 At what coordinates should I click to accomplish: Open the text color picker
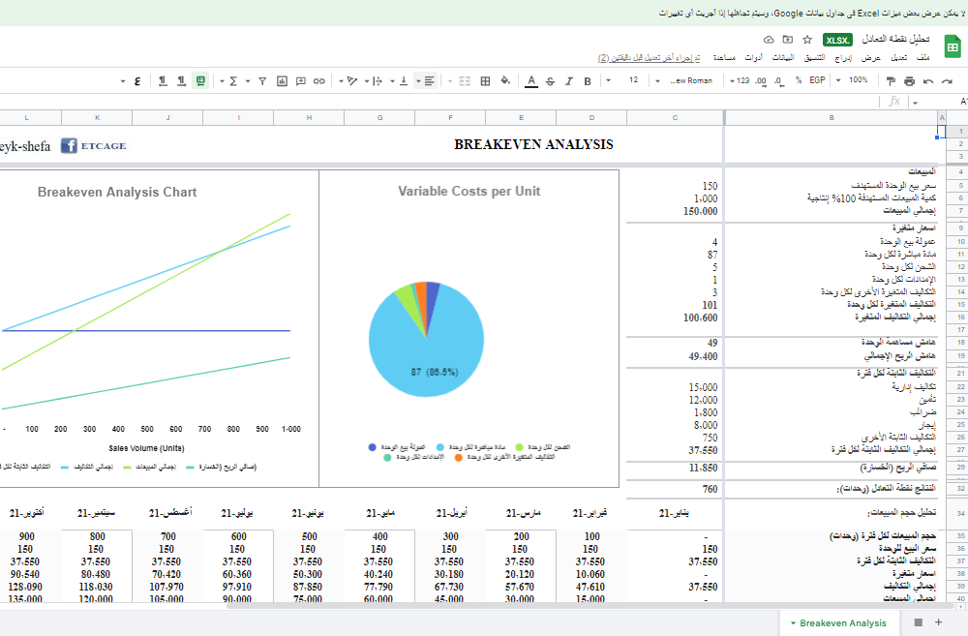point(531,80)
